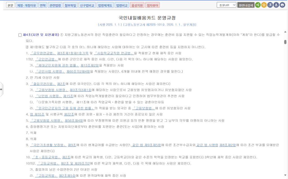The width and height of the screenshot is (288, 179).
Task: Click the Hanja (漢) conversion icon
Action: click(270, 5)
